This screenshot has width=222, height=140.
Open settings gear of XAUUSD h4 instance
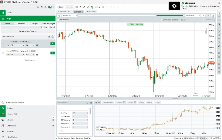(37, 45)
